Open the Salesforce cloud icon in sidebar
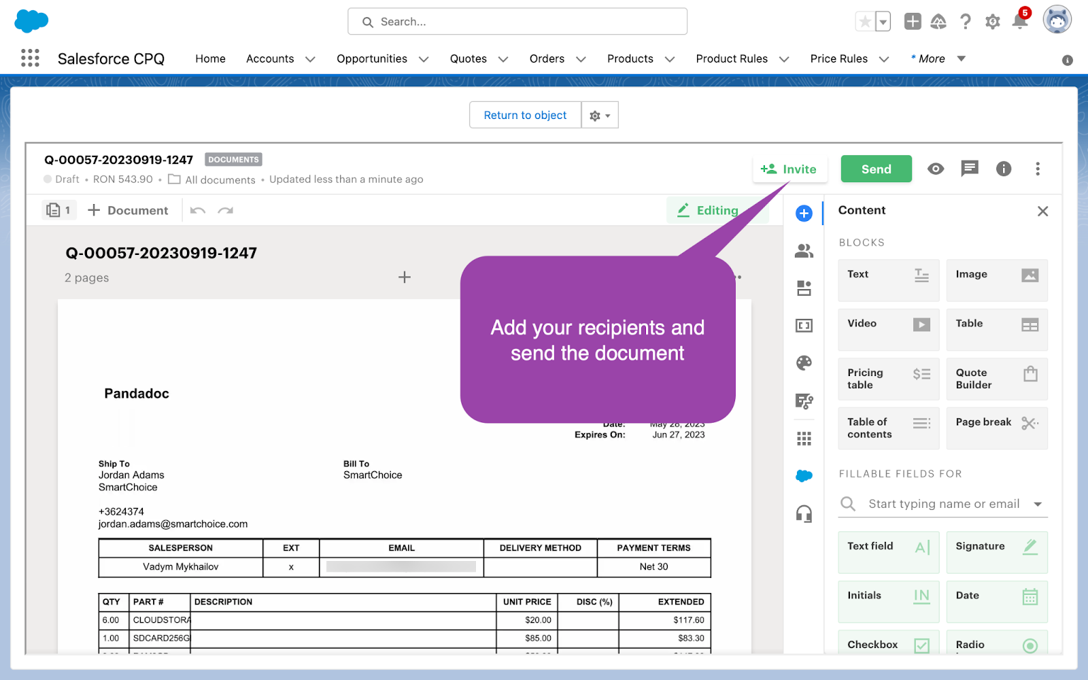 pyautogui.click(x=804, y=476)
